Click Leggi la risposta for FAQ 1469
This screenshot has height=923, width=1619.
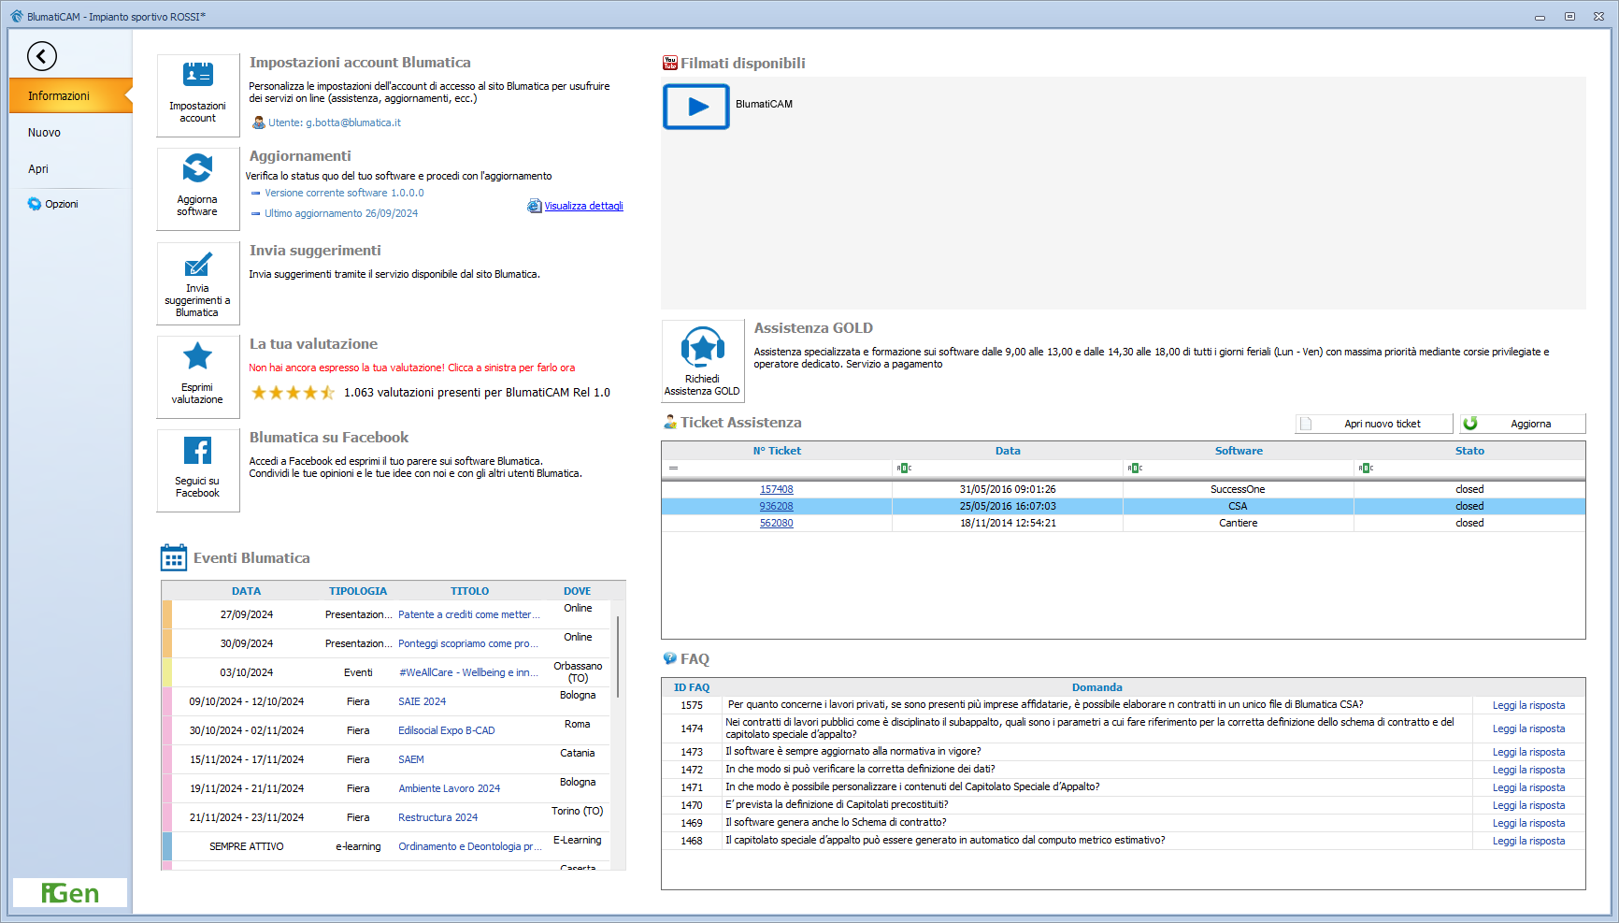1528,823
